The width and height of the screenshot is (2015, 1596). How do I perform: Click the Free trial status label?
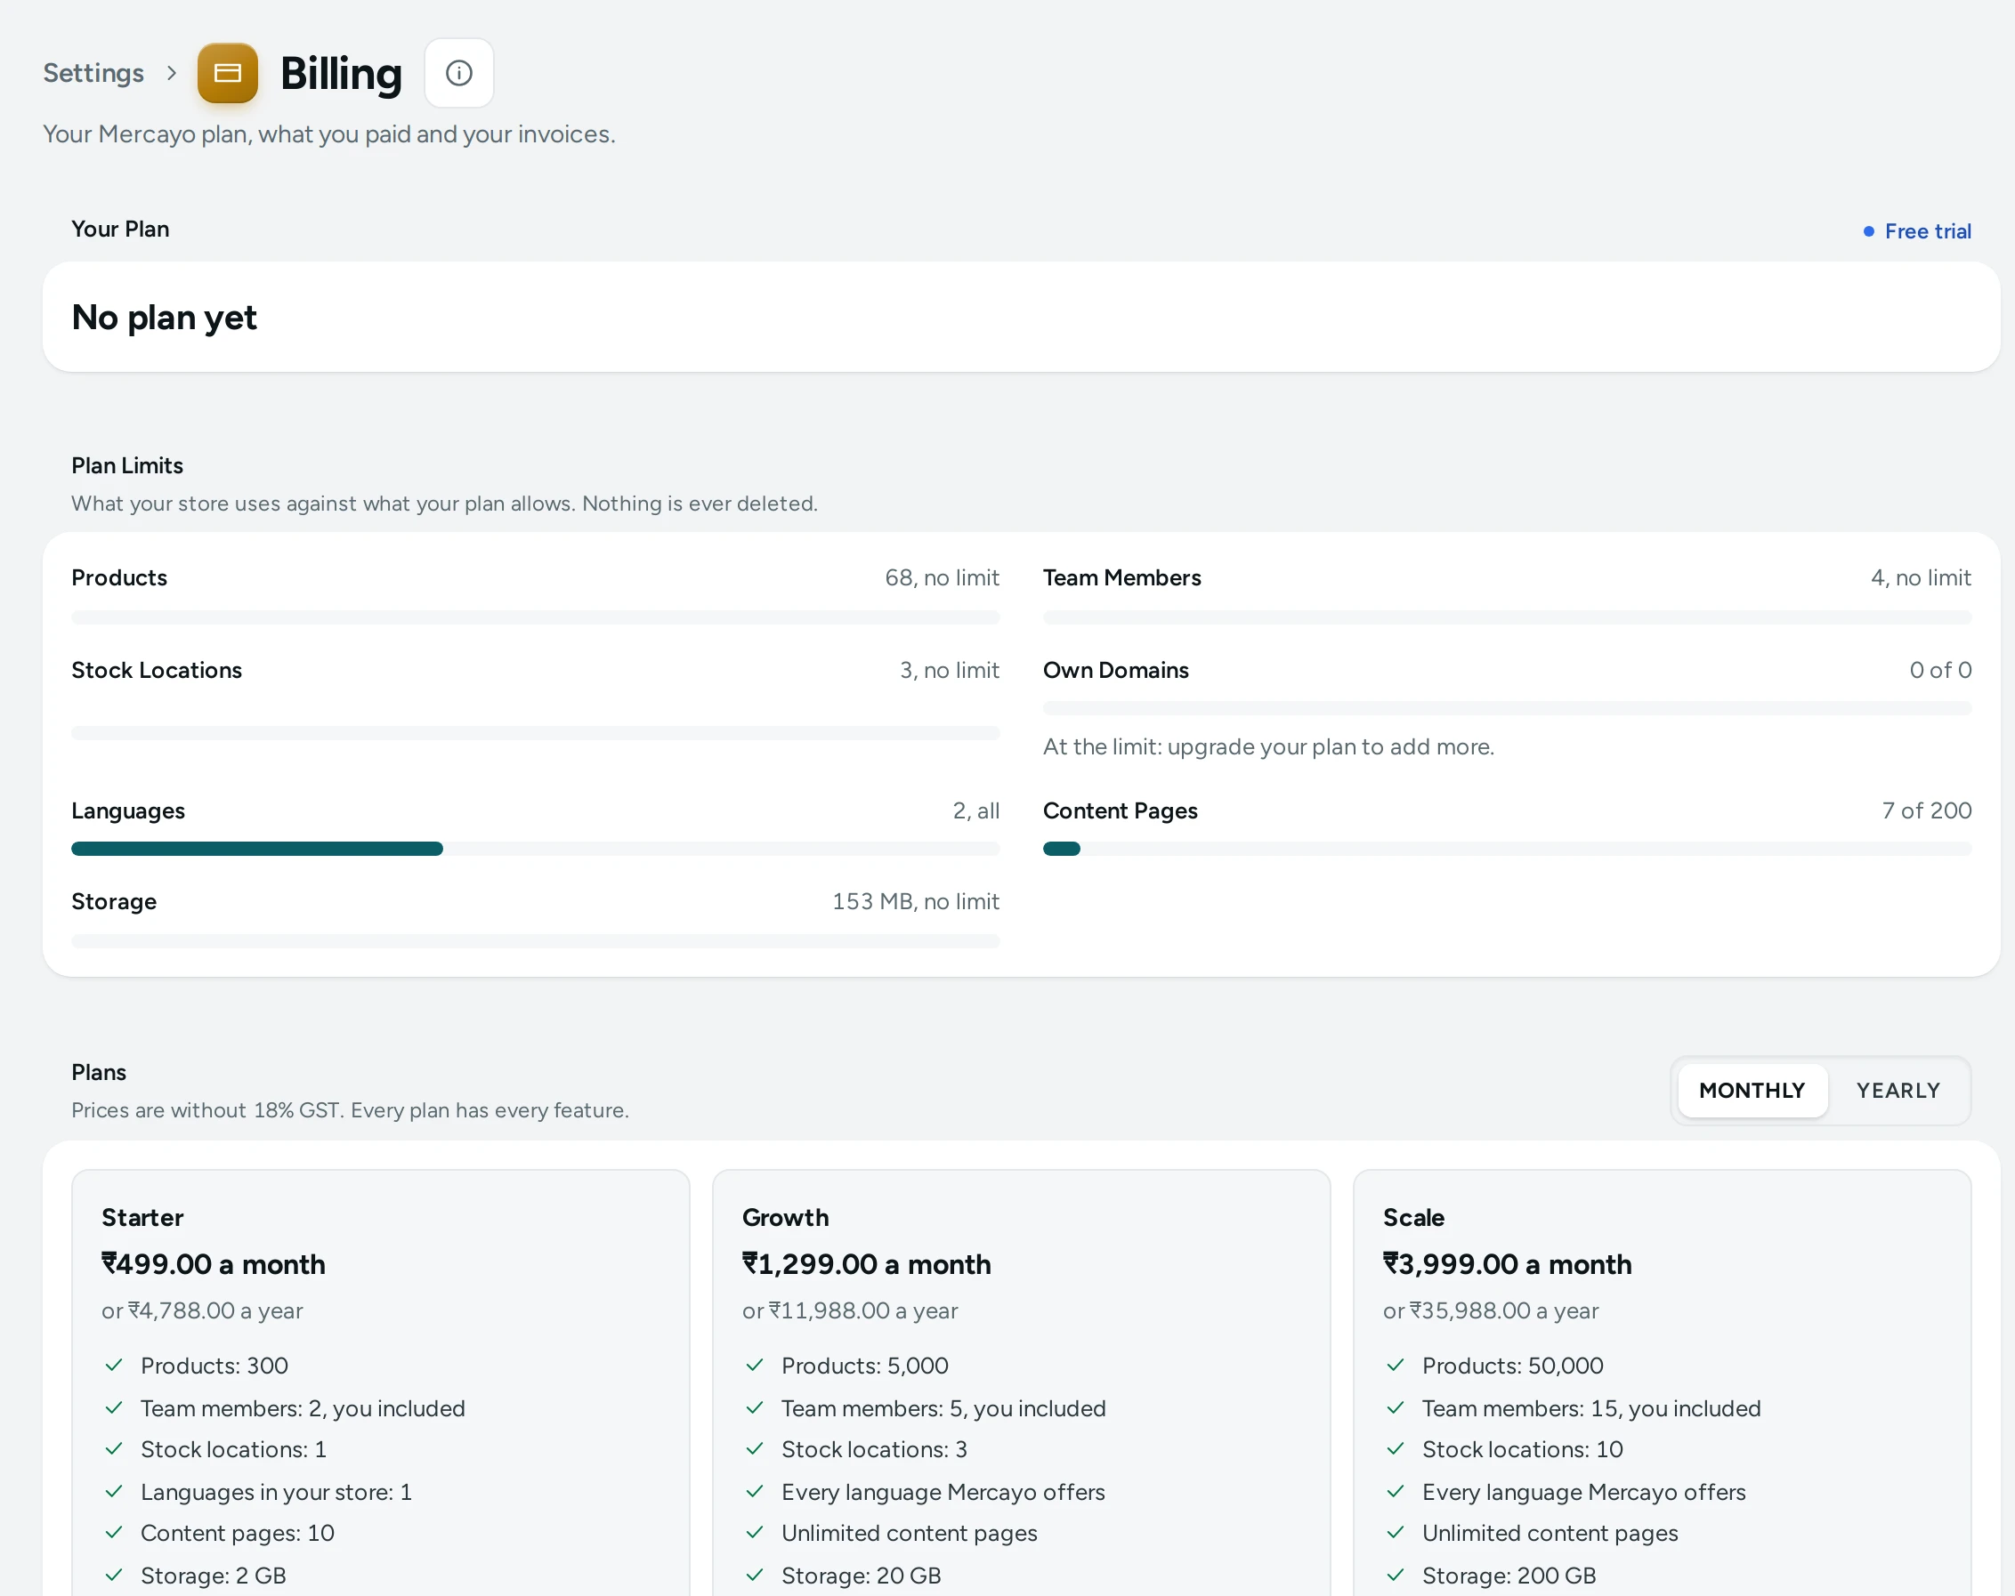(x=1927, y=230)
